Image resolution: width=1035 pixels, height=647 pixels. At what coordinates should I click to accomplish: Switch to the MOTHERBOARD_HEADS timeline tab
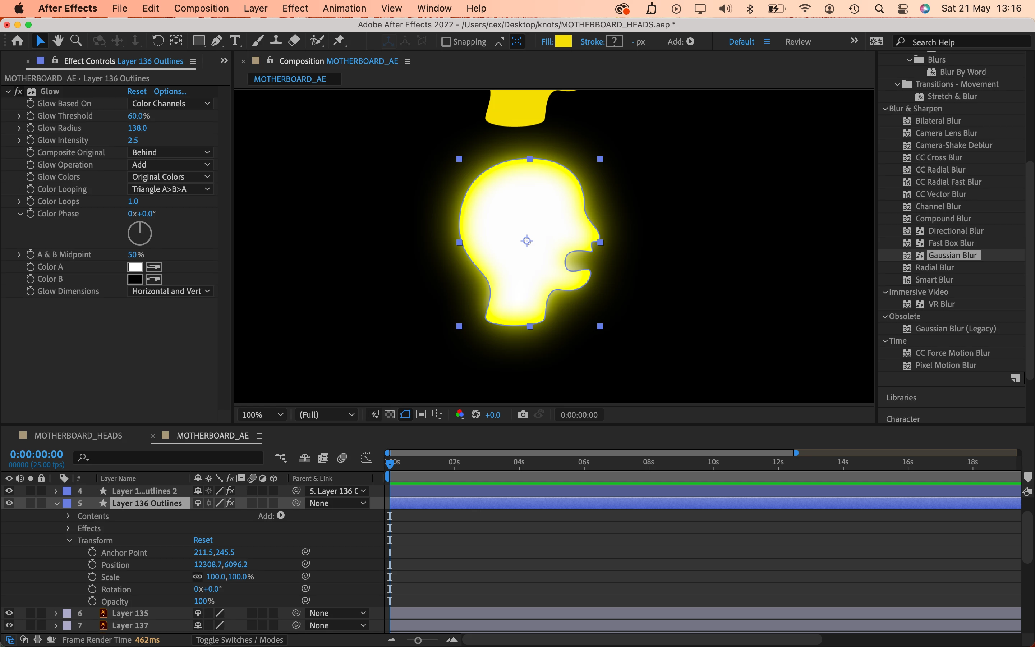[78, 436]
